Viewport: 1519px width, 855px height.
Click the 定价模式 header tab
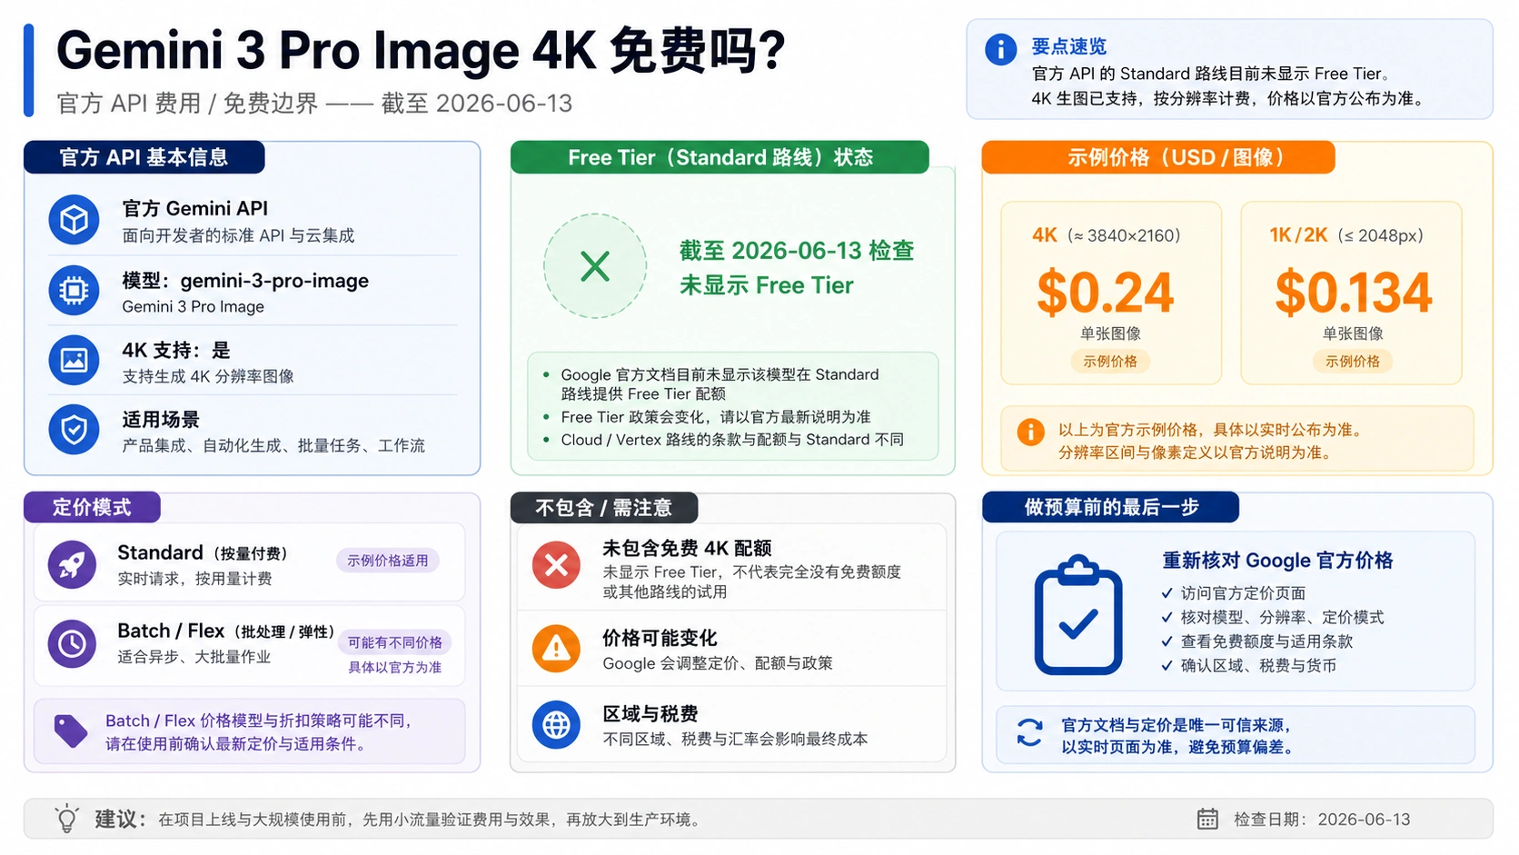tap(92, 507)
